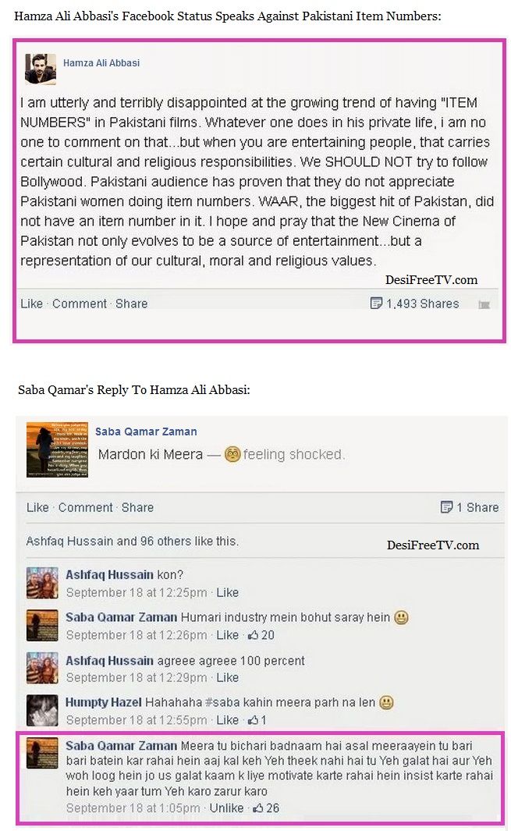Click Ashfaq Hussain's avatar on 'kon?' comment
Viewport: 511px width, 831px height.
[x=42, y=582]
